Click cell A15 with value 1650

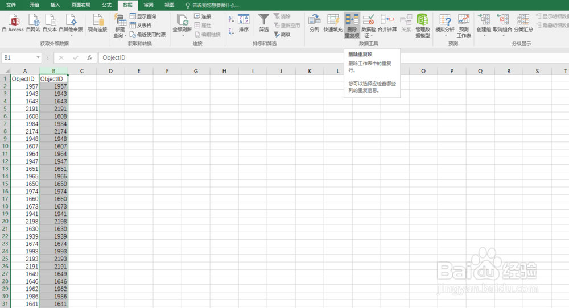[25, 184]
